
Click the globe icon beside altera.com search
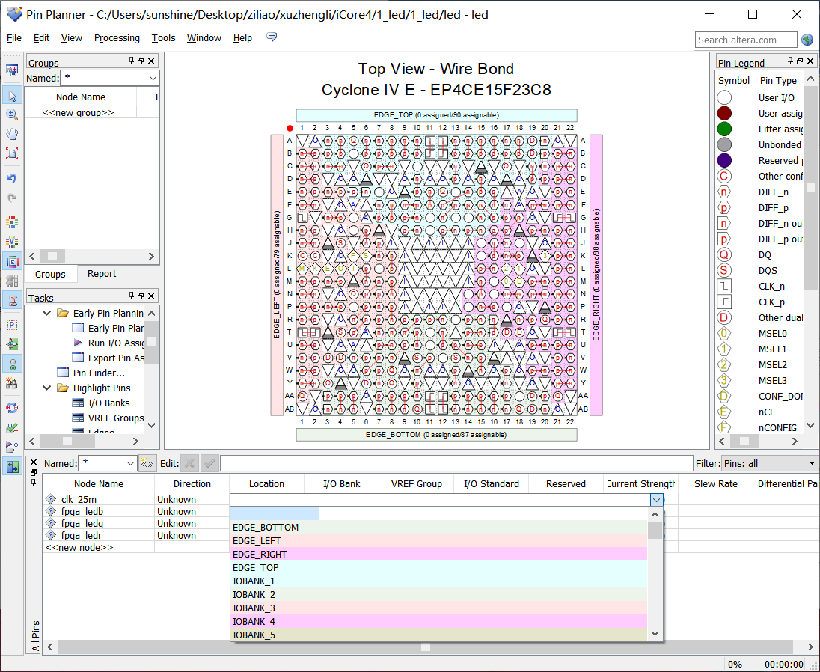[807, 40]
